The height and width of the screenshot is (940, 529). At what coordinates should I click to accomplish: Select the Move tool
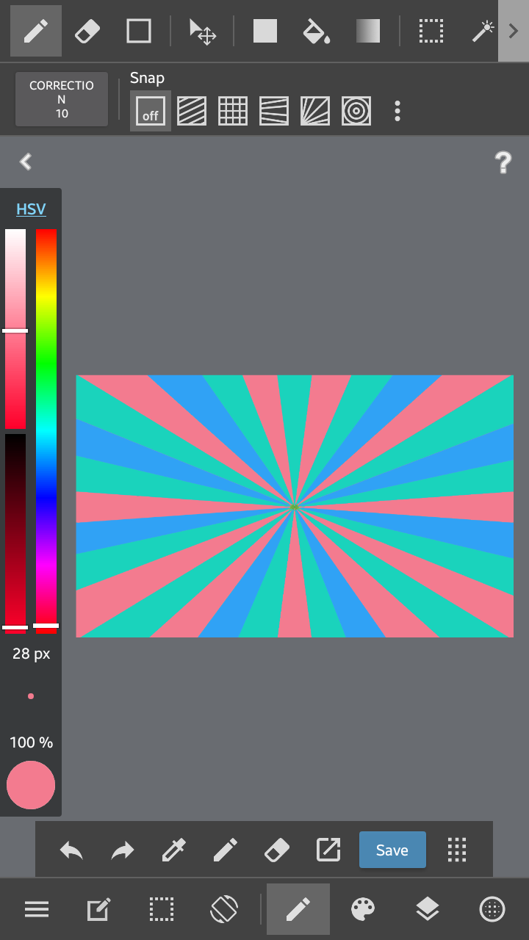[x=202, y=32]
